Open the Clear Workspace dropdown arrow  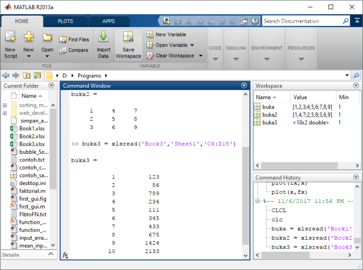tap(200, 56)
